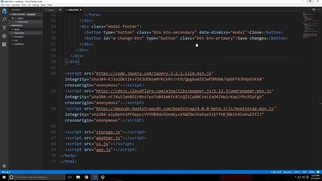Click the Spaces indentation status item
322x181 pixels.
pyautogui.click(x=287, y=172)
